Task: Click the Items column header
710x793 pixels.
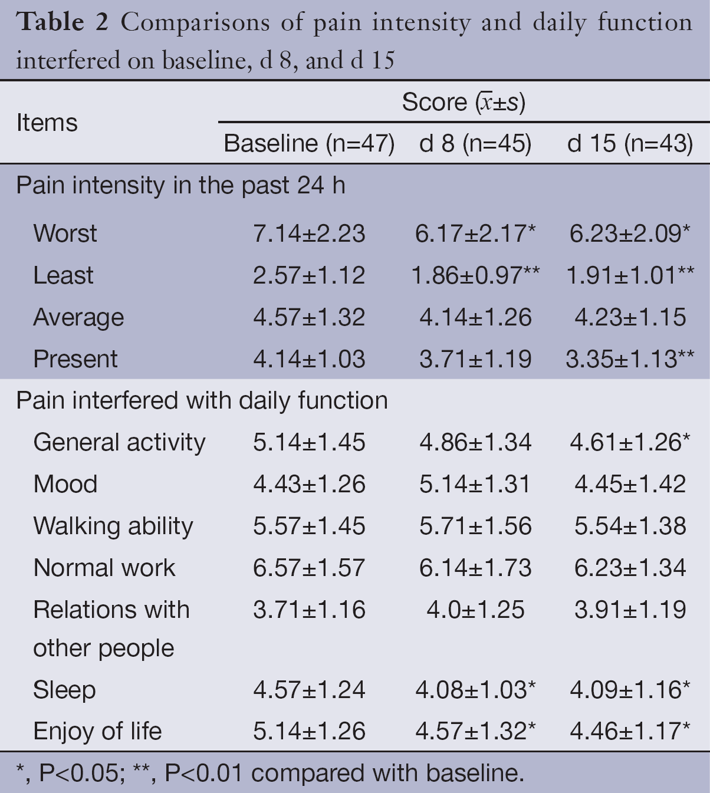Action: pos(47,123)
